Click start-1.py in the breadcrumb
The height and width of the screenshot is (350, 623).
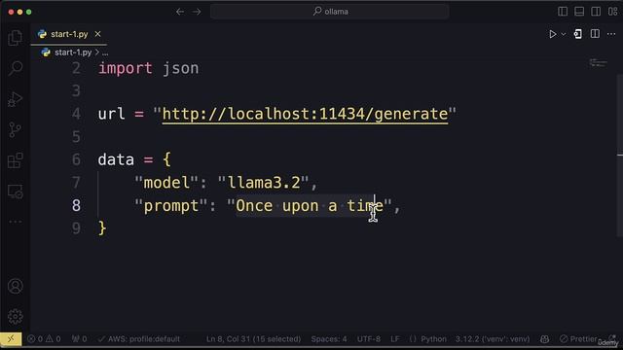click(x=73, y=52)
